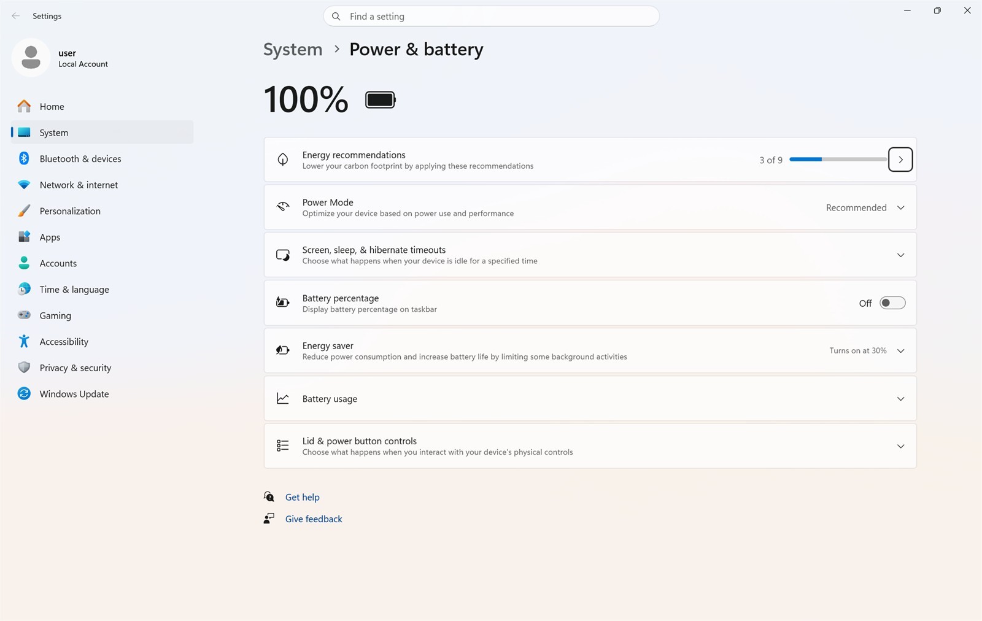982x621 pixels.
Task: Click the Gaming controller icon
Action: (24, 315)
